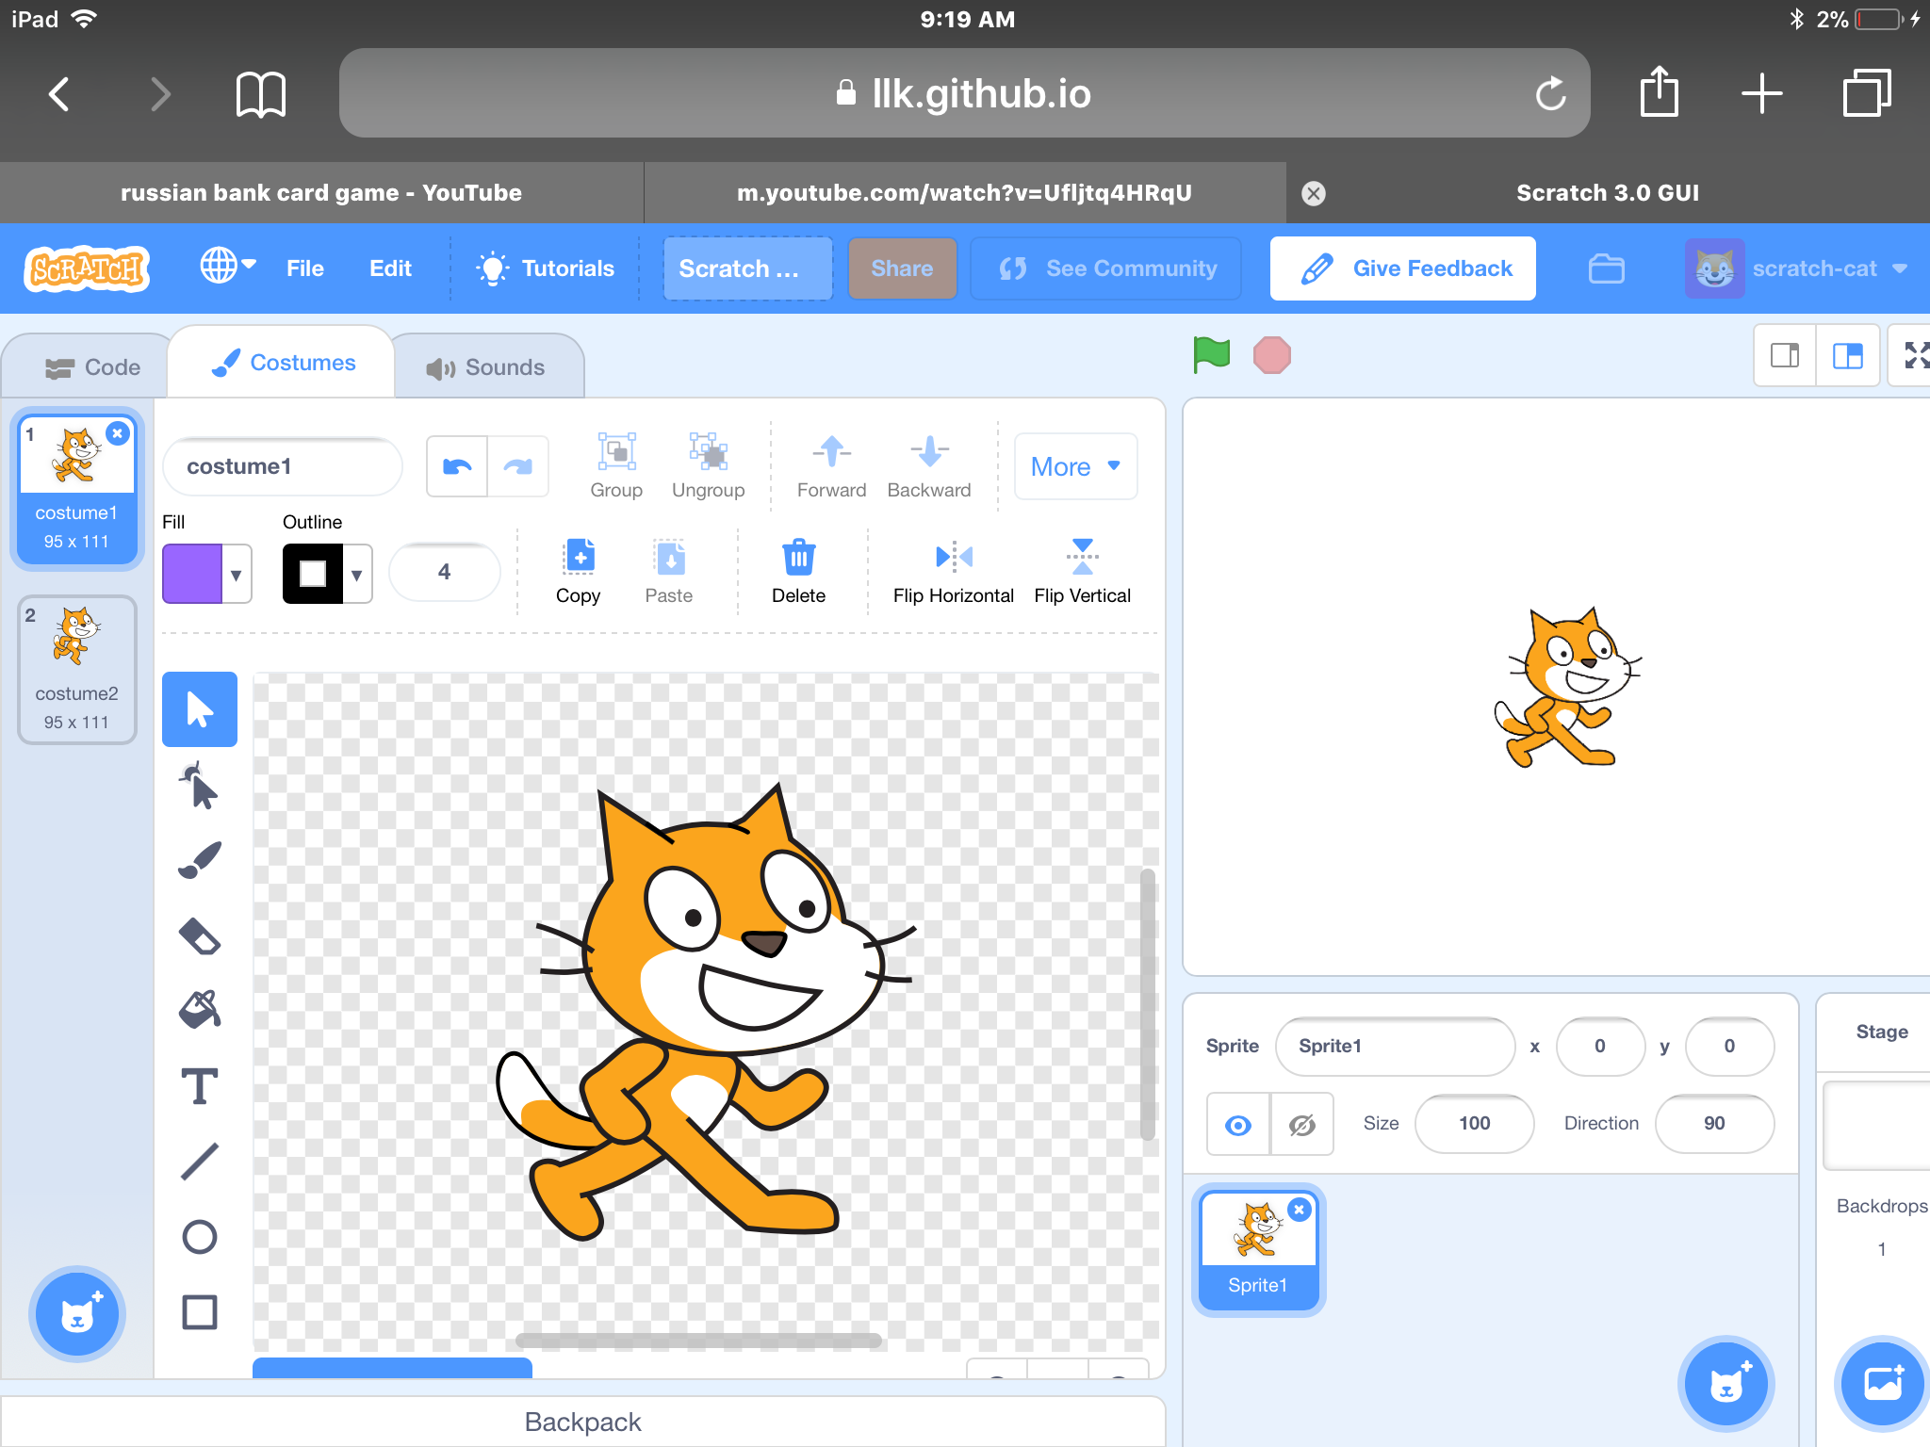This screenshot has width=1930, height=1447.
Task: Hide sprite with crossed-eye toggle
Action: (x=1302, y=1124)
